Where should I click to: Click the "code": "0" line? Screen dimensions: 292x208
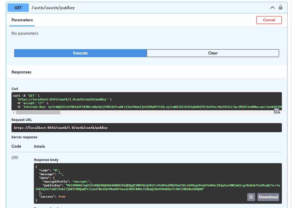(49, 171)
